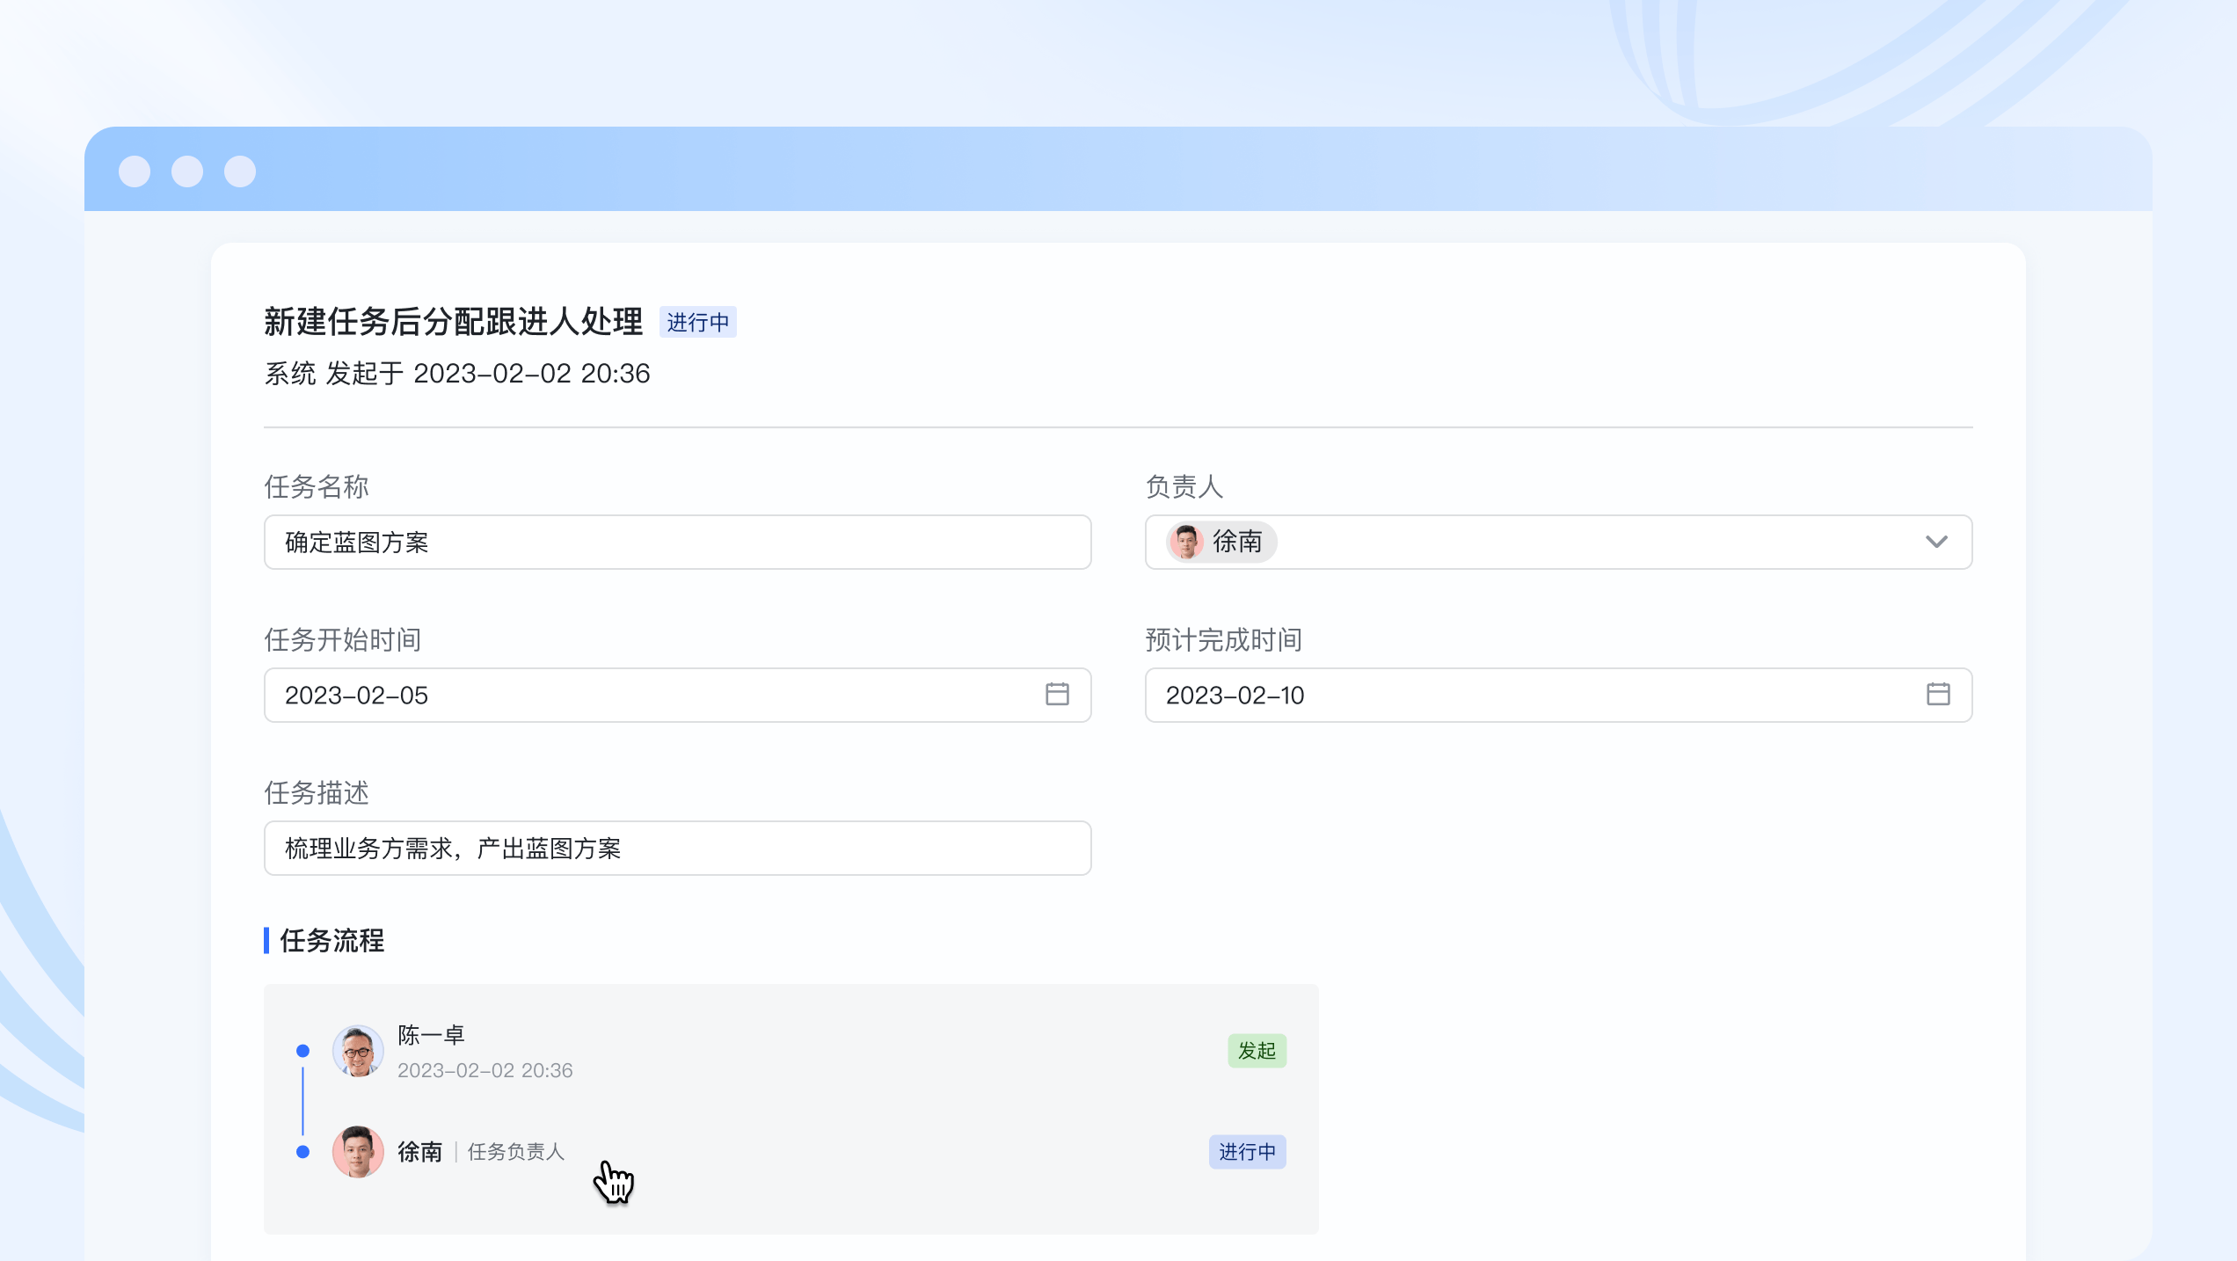Viewport: 2237px width, 1261px height.
Task: Click the 任务描述 field label
Action: [x=317, y=792]
